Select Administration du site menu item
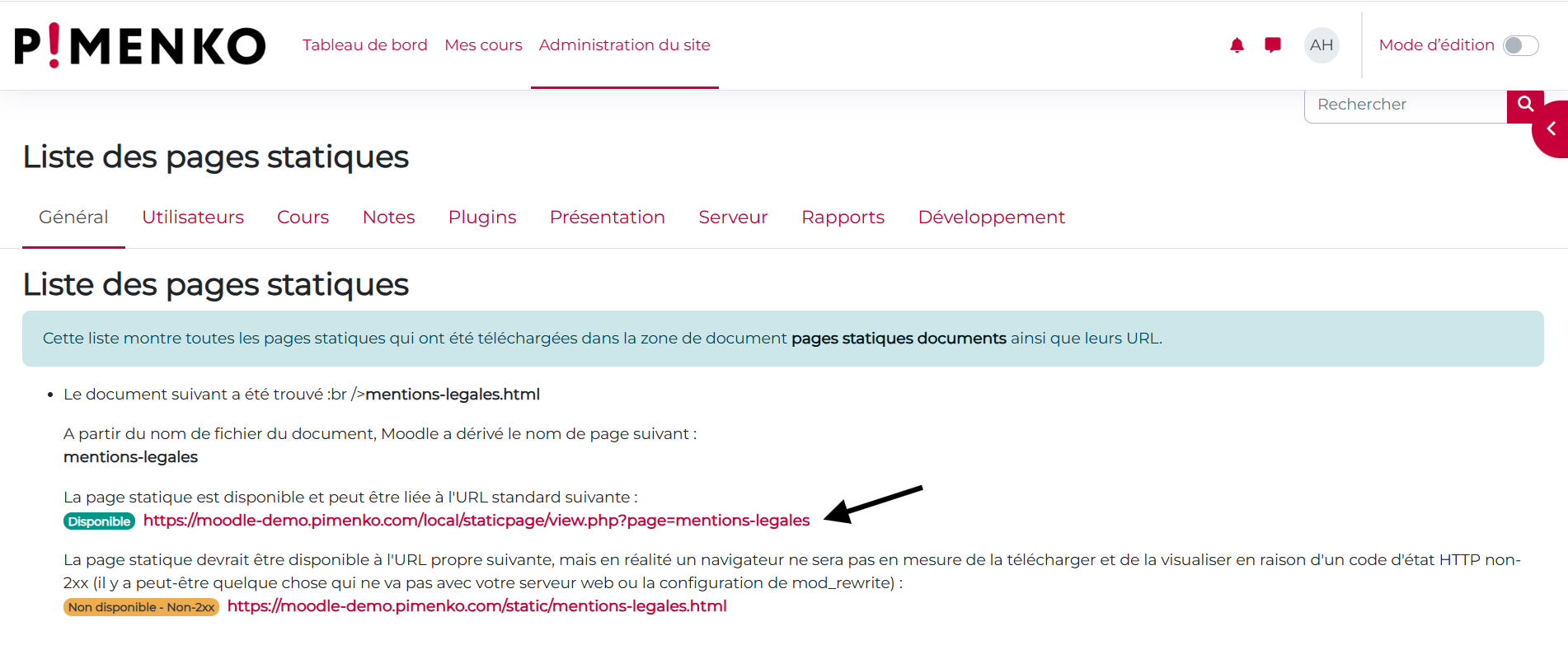The height and width of the screenshot is (645, 1568). [624, 45]
